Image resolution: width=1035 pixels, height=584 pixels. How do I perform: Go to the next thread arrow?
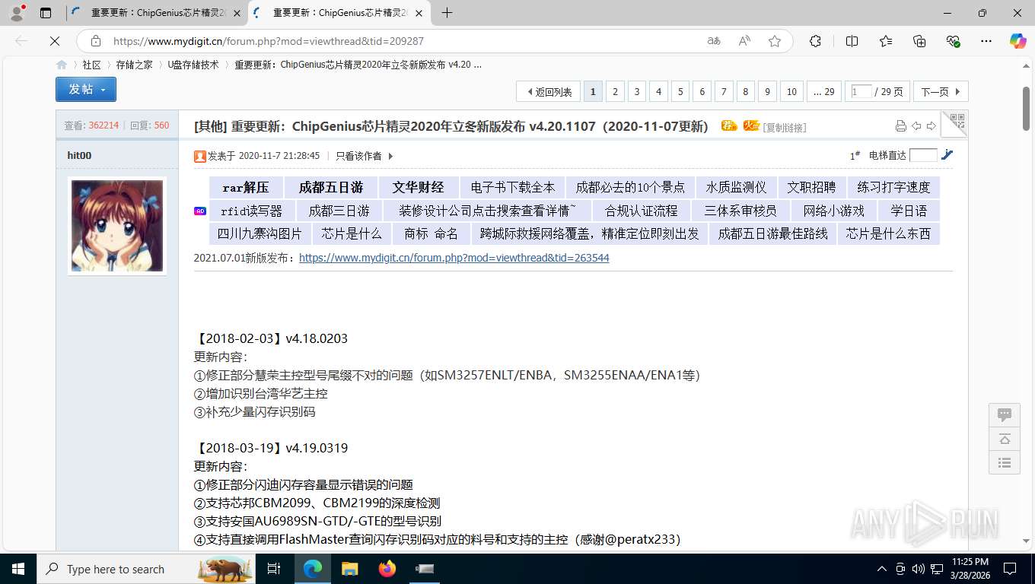click(x=931, y=126)
